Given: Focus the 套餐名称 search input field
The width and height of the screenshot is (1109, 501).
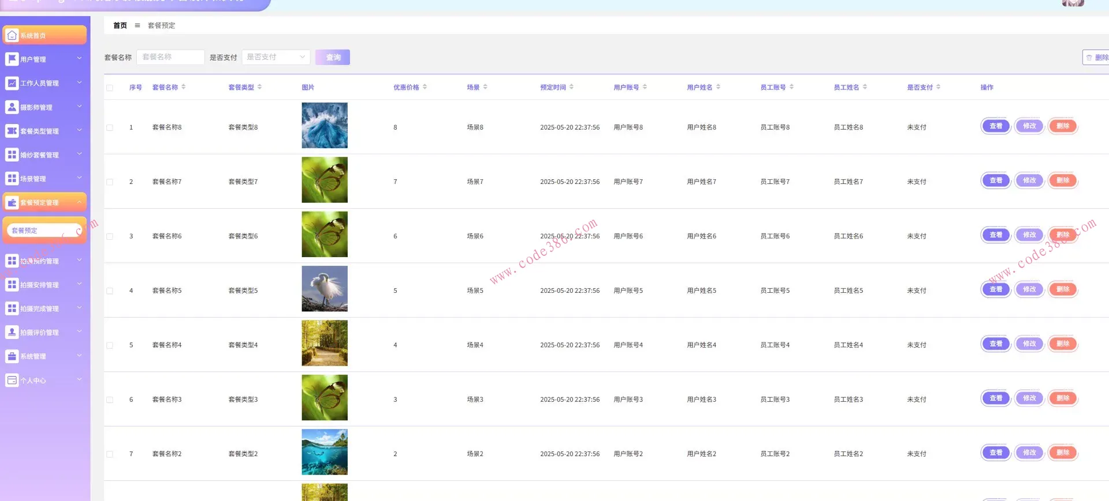Looking at the screenshot, I should click(x=170, y=57).
